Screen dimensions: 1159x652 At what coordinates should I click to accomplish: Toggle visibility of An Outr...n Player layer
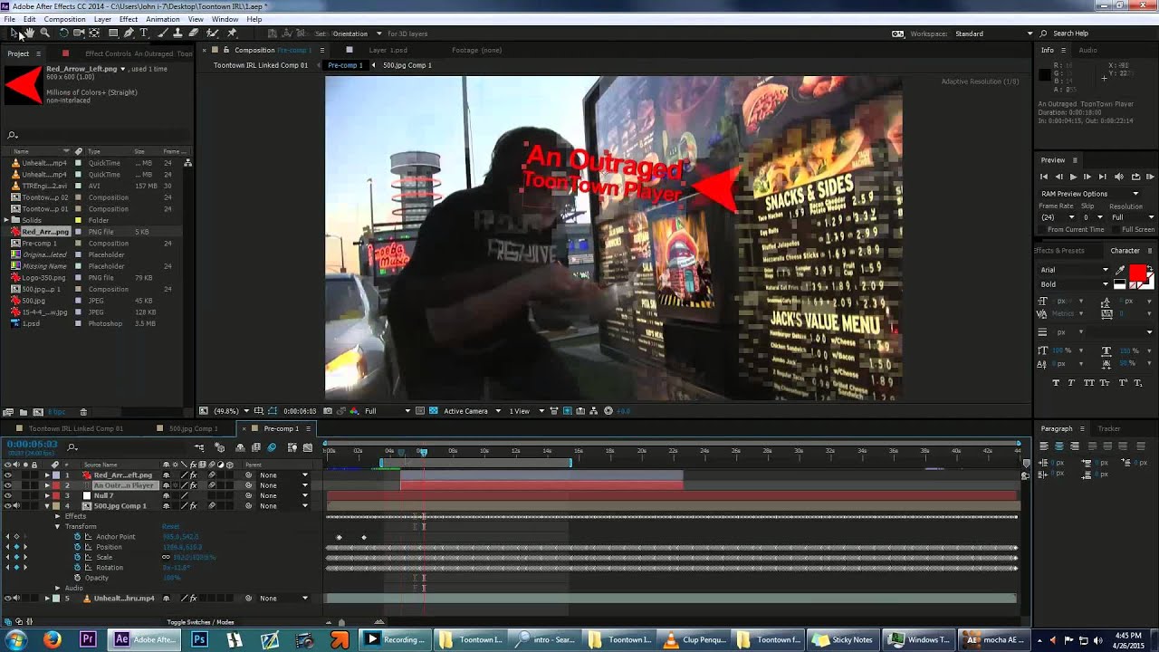point(8,485)
